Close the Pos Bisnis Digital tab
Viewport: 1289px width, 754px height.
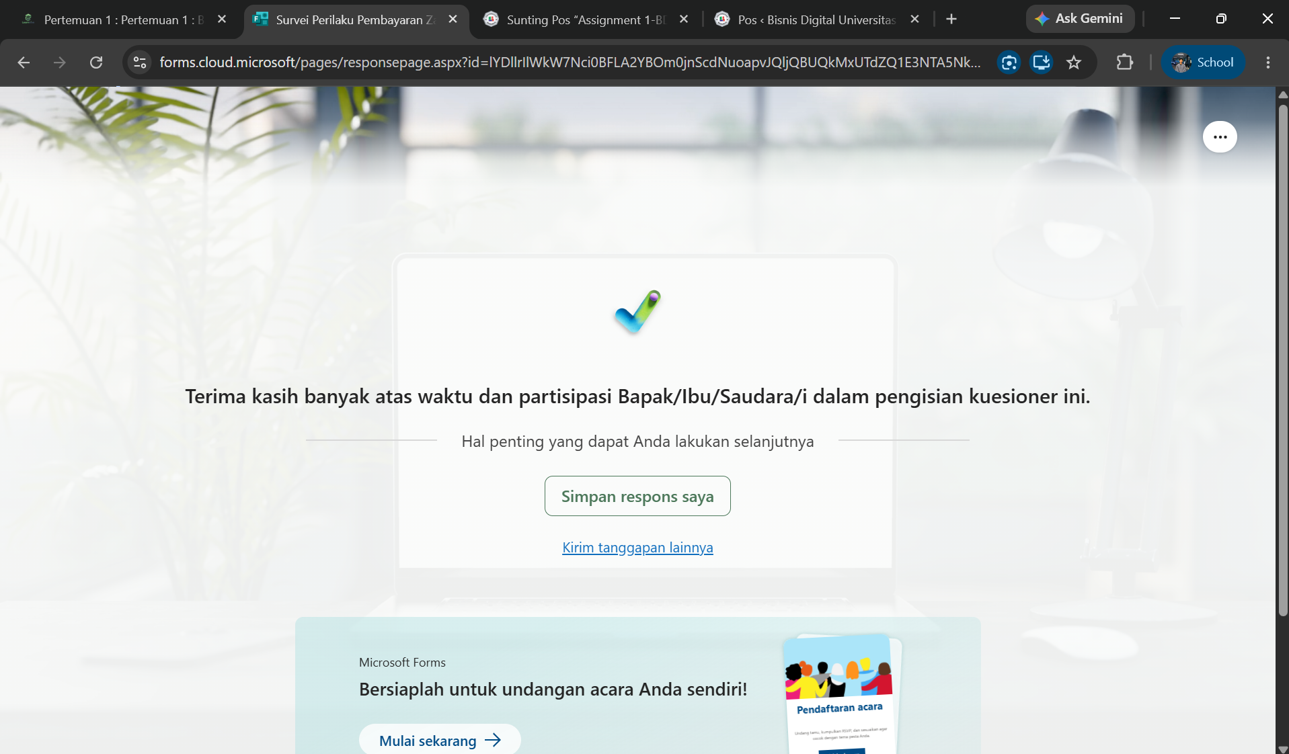(x=914, y=19)
